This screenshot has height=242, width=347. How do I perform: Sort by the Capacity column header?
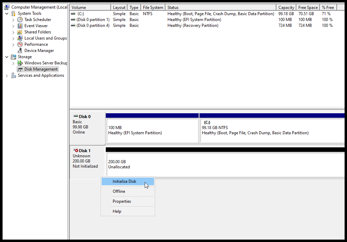(286, 8)
